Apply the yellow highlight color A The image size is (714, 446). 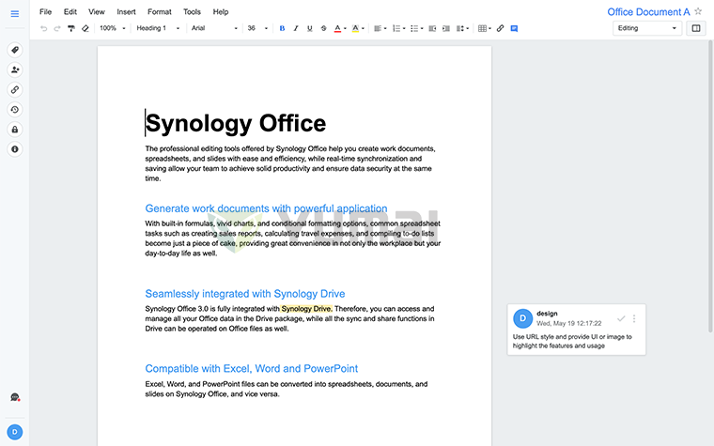click(x=355, y=29)
